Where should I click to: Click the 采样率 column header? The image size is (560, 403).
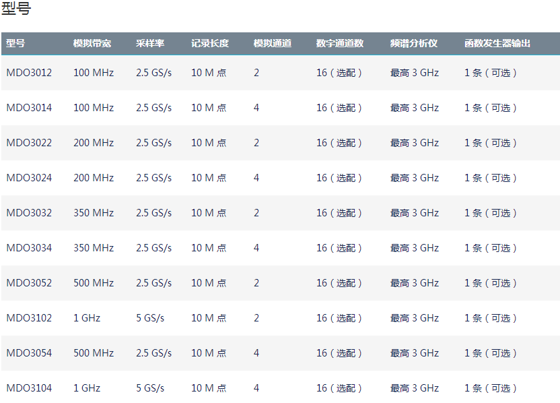coord(150,43)
